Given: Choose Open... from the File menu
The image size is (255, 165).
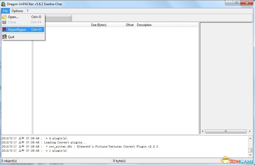Looking at the screenshot, I should click(23, 17).
